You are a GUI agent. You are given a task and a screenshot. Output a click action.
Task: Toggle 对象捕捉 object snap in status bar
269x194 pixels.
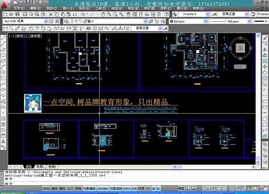pos(89,188)
